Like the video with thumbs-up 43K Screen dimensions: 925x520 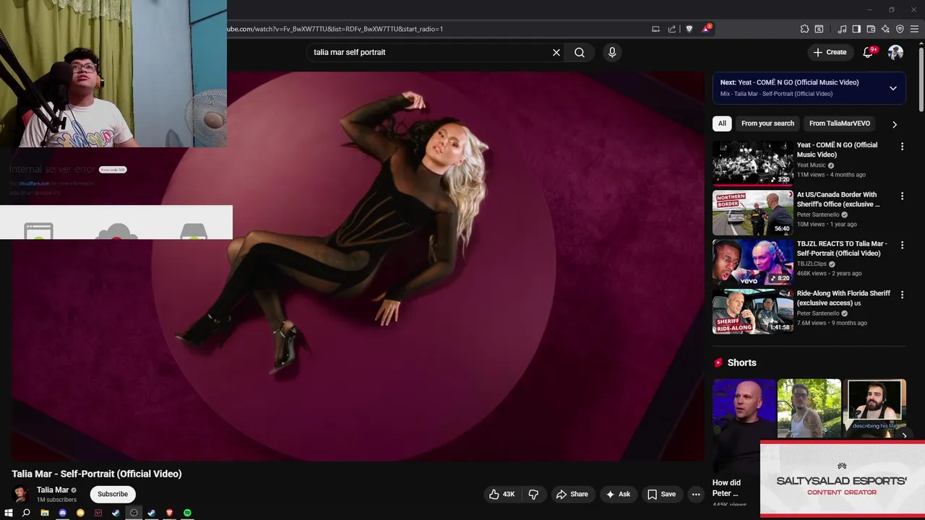coord(502,494)
